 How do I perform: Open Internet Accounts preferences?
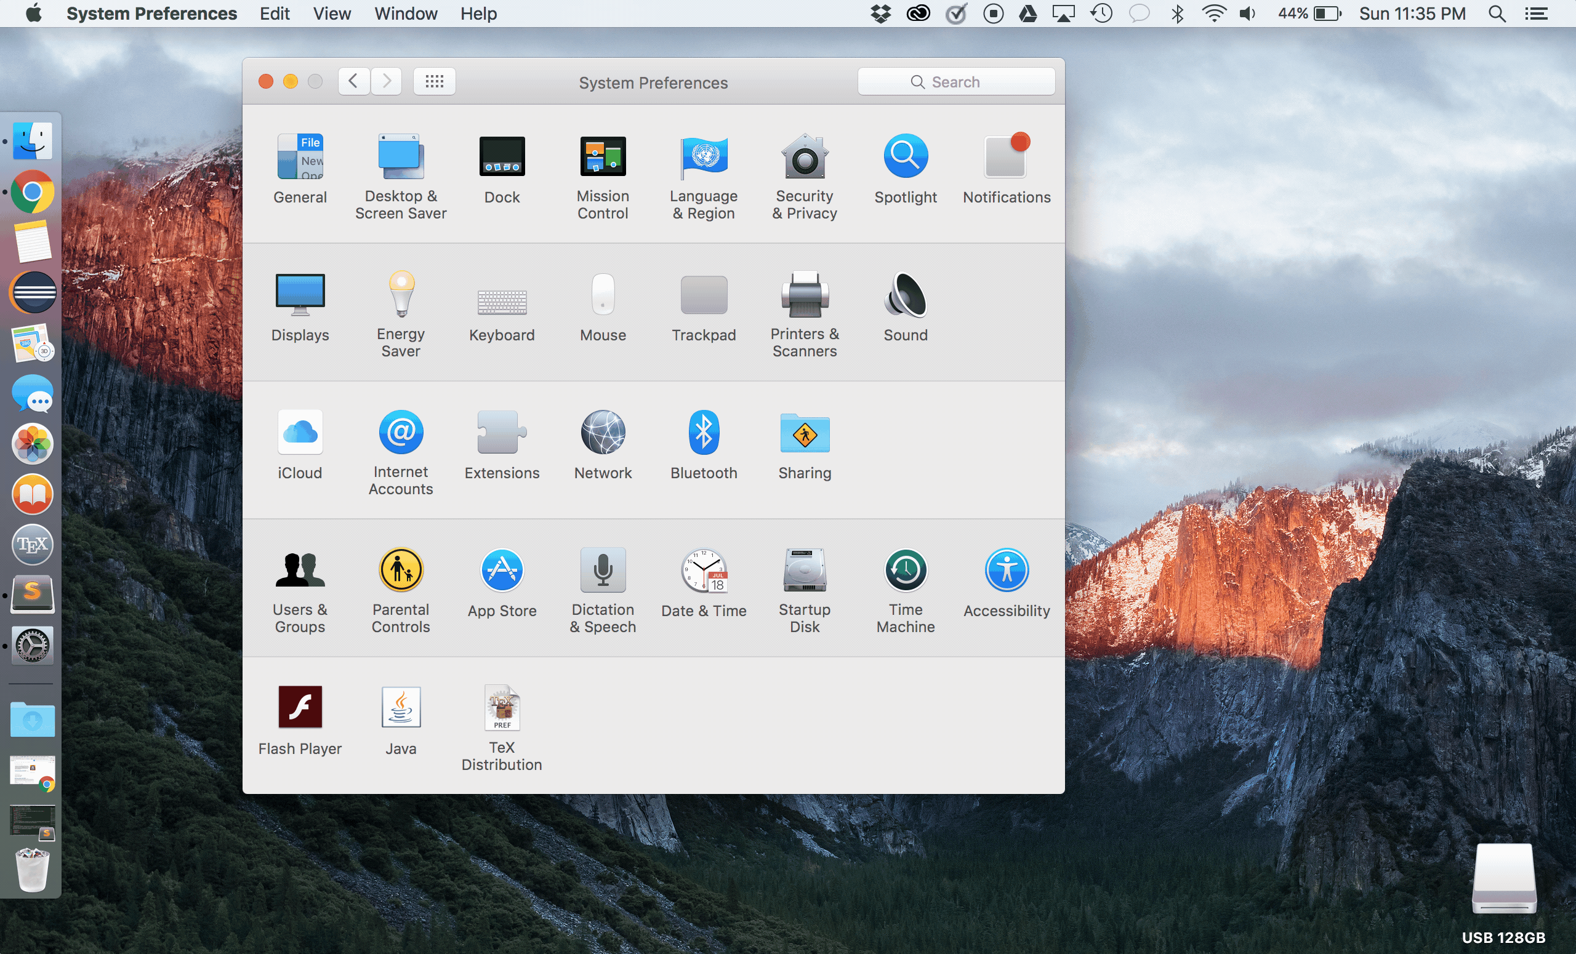click(x=400, y=453)
